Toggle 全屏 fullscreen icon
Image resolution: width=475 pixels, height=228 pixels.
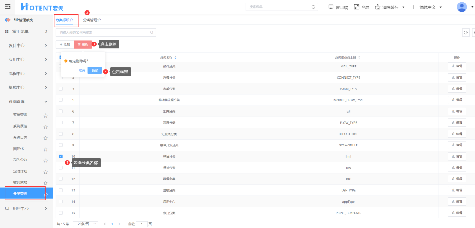pyautogui.click(x=357, y=7)
